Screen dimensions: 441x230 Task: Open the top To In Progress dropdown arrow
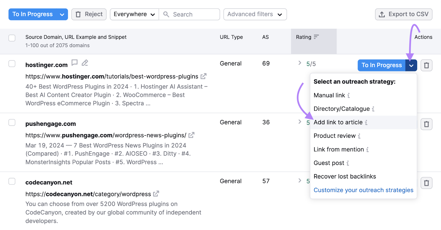[x=62, y=14]
